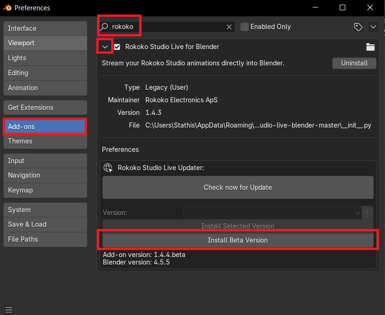Click the Uninstall button
This screenshot has width=385, height=315.
pos(354,63)
